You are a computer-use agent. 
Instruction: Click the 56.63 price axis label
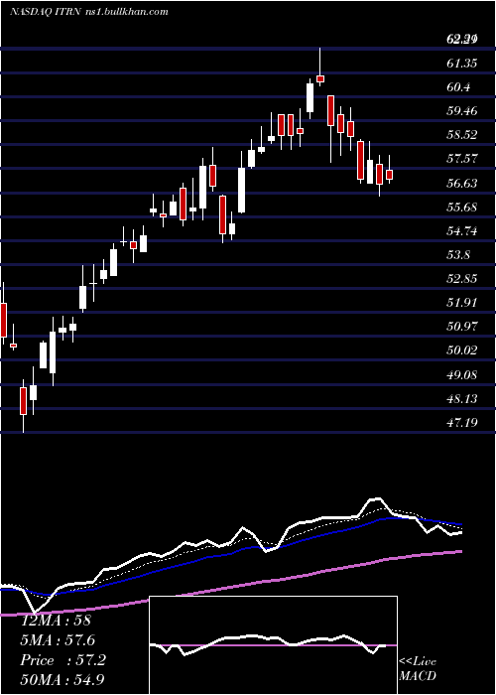(x=462, y=183)
